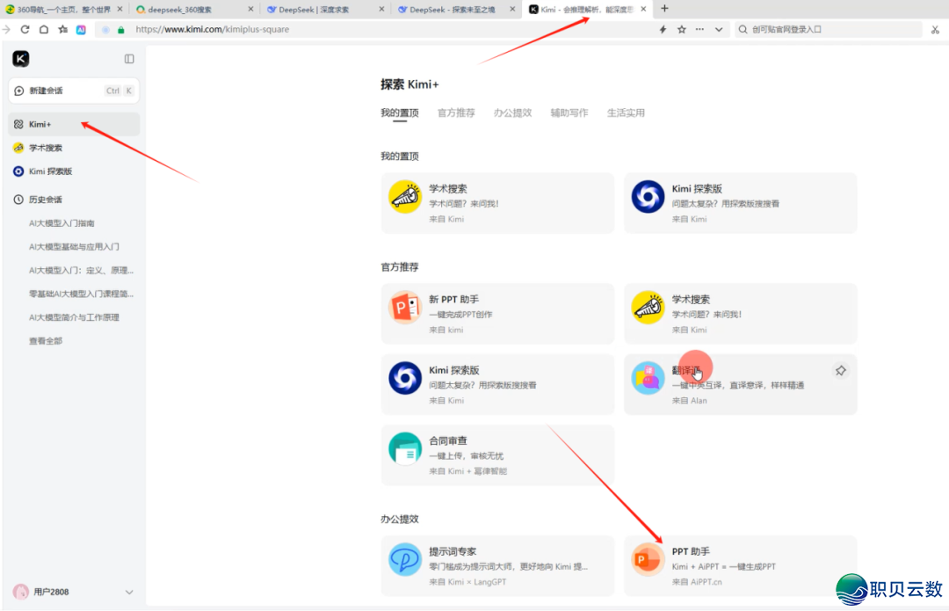The image size is (949, 611).
Task: Click the browser refresh icon
Action: [25, 29]
